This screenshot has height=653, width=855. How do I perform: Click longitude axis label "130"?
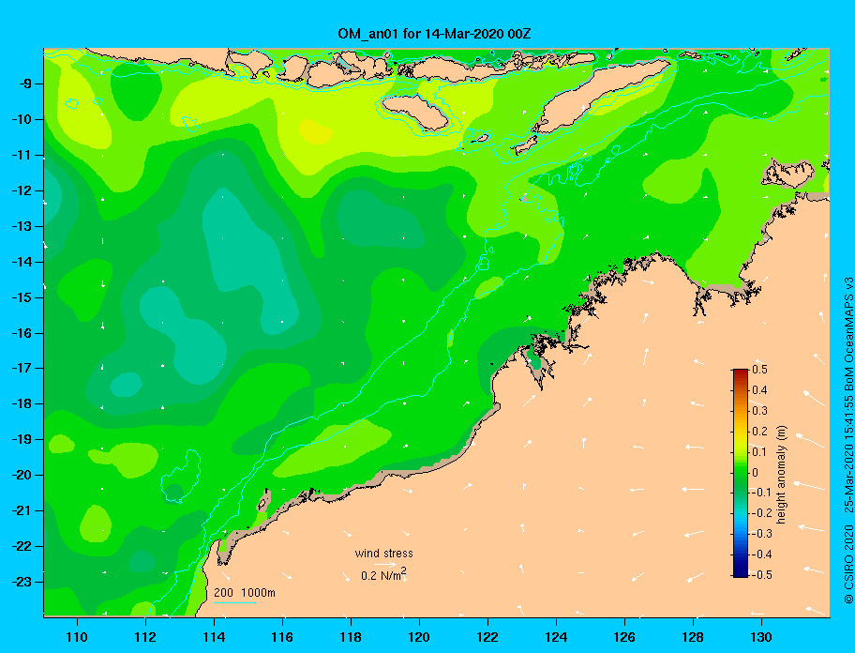point(761,637)
